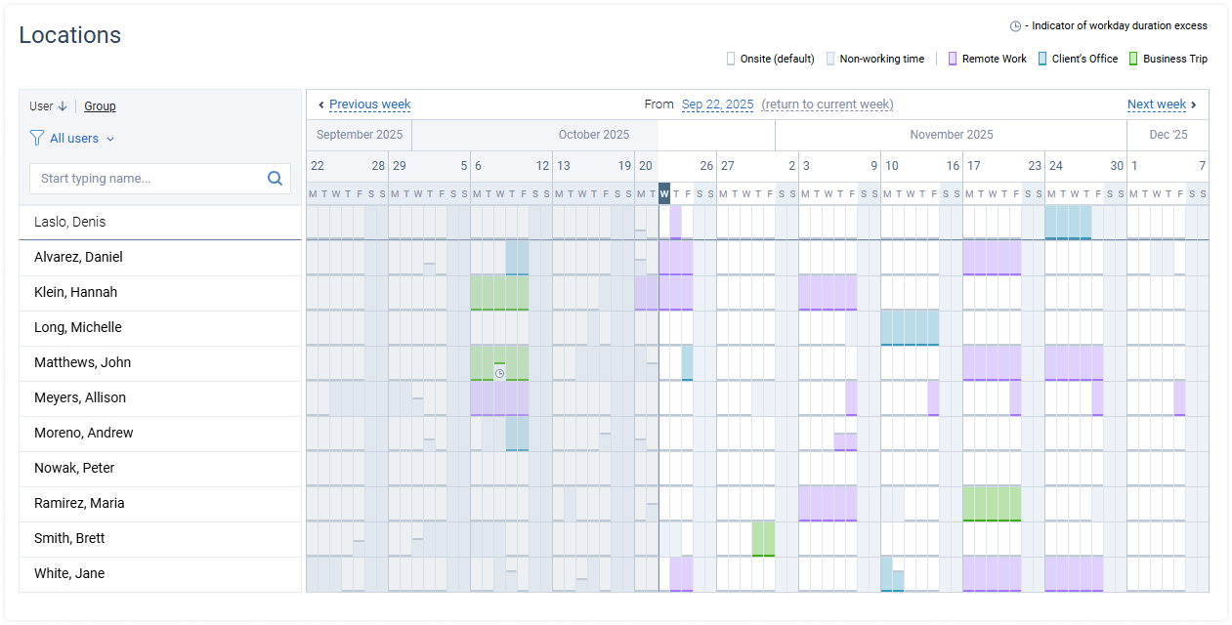Open the Sep 22, 2025 date link

pos(717,104)
